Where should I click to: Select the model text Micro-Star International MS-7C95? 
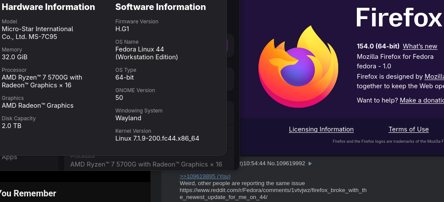37,33
